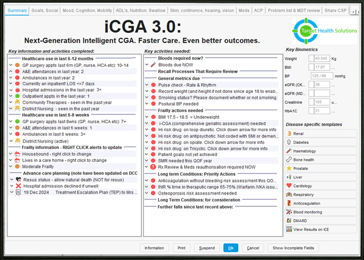Click the checkbox beside the Weight value
Screen dimensions: 364x260
pos(311,59)
